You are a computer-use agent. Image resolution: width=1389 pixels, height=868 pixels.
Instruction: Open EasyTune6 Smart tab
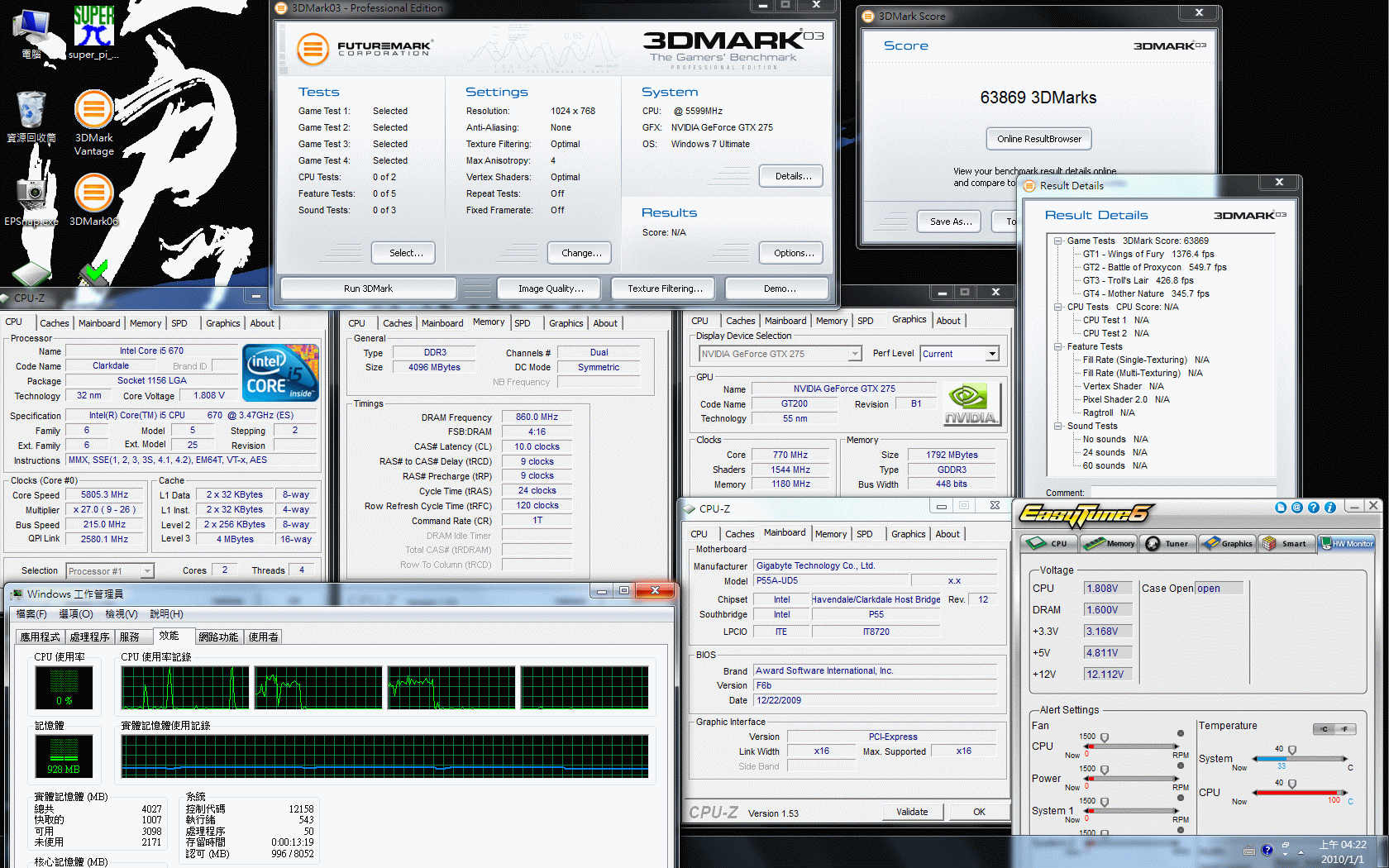(x=1286, y=543)
